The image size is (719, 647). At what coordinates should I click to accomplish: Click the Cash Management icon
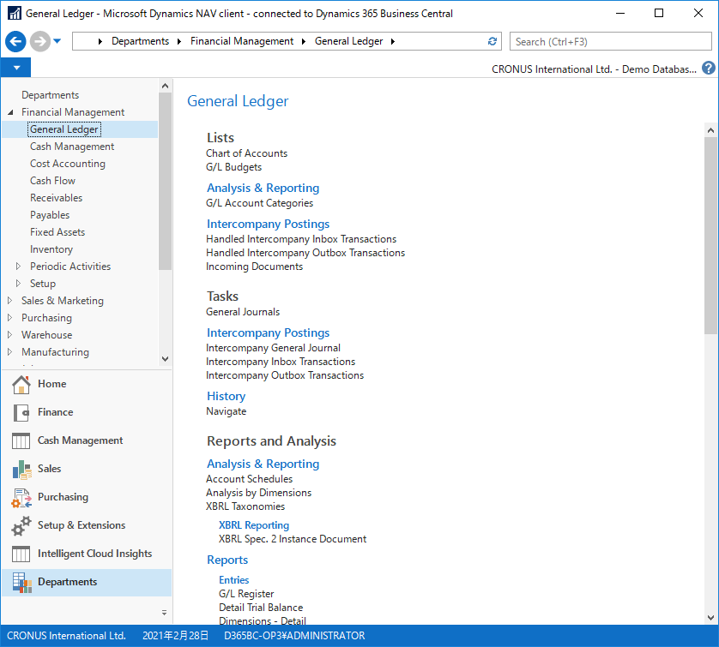(x=21, y=441)
